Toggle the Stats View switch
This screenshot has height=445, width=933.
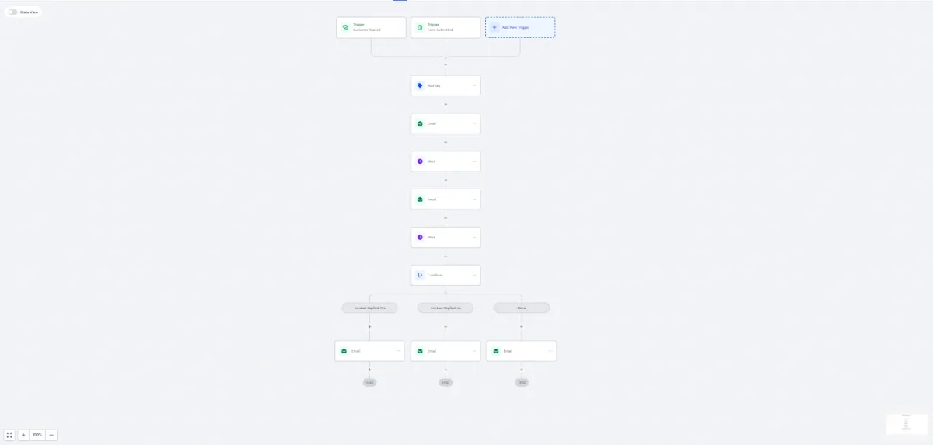coord(12,12)
